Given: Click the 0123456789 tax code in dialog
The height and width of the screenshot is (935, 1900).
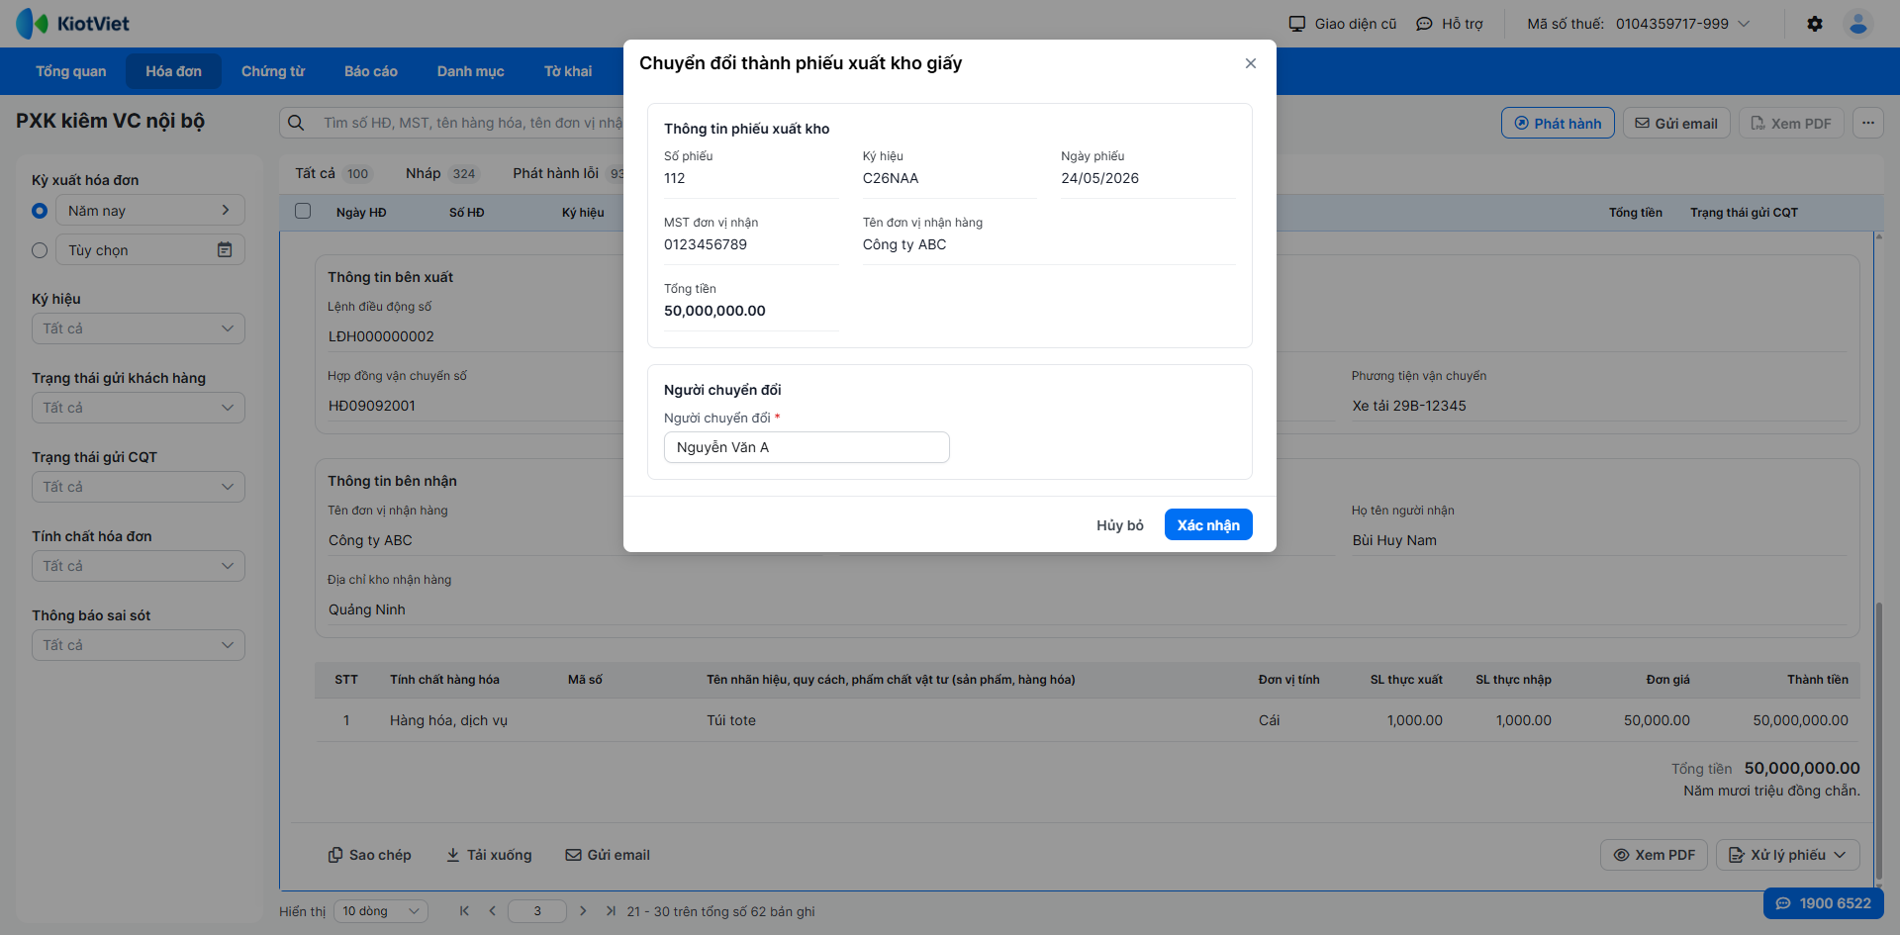Looking at the screenshot, I should tap(706, 244).
